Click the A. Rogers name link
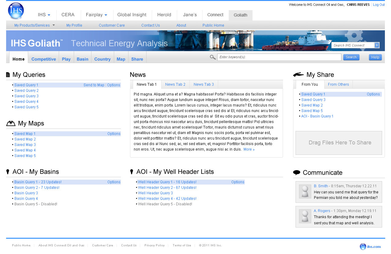 point(322,211)
